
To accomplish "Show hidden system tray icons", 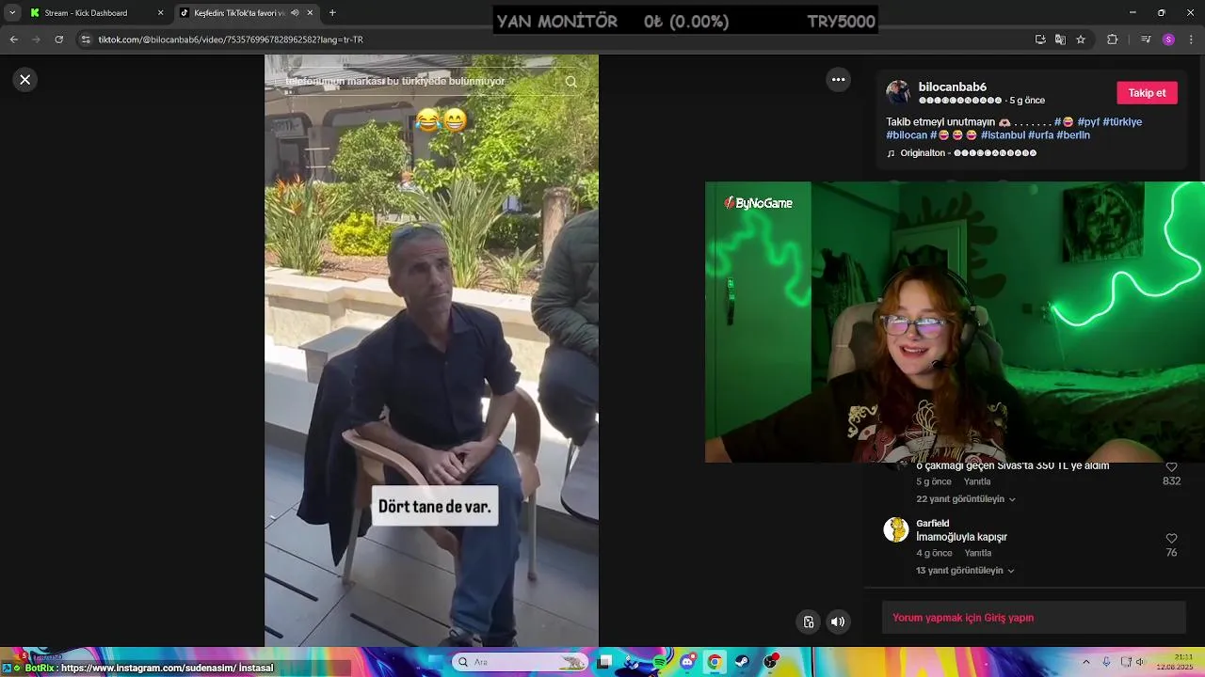I will [x=1087, y=662].
